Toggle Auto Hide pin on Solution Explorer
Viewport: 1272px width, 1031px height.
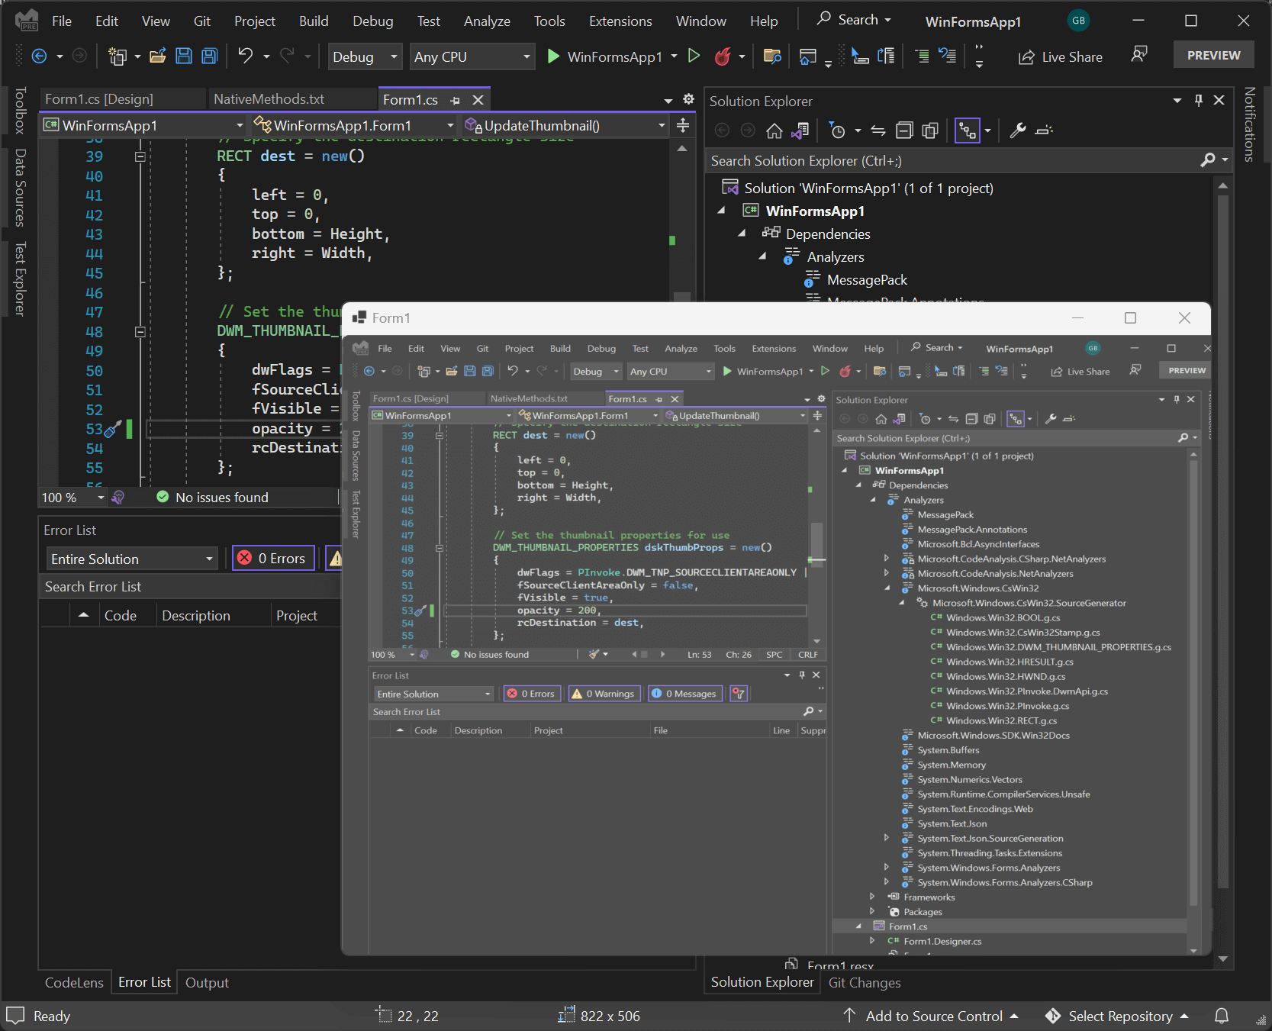click(1199, 101)
